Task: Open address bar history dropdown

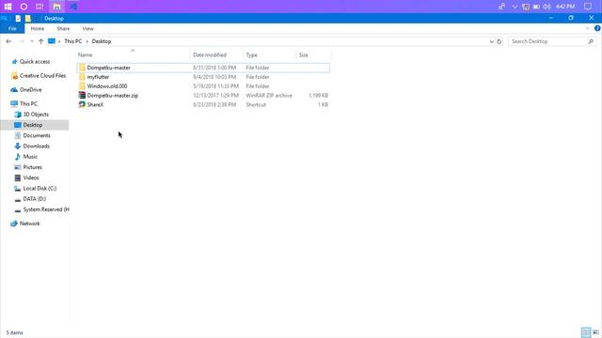Action: (x=491, y=41)
